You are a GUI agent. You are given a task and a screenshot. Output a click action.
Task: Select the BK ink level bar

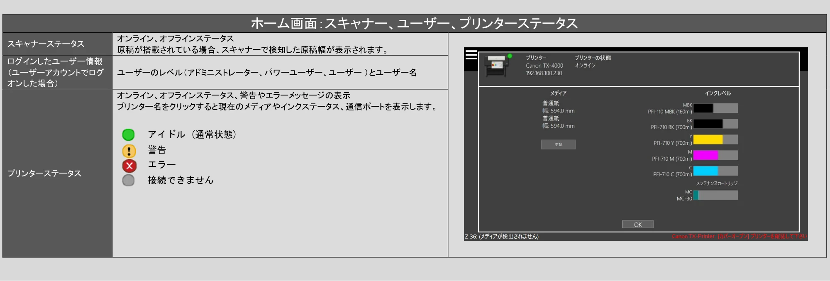coord(715,124)
